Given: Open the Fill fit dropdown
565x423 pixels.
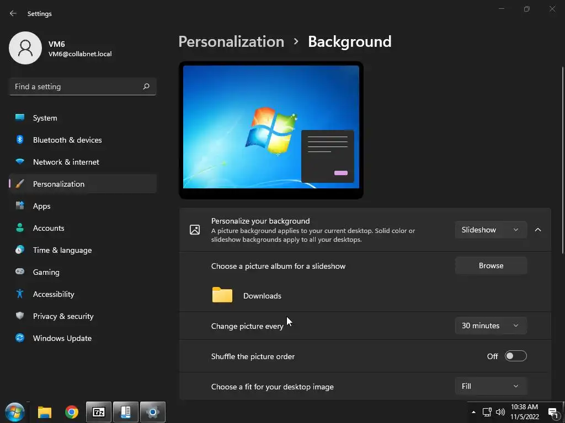Looking at the screenshot, I should click(491, 386).
